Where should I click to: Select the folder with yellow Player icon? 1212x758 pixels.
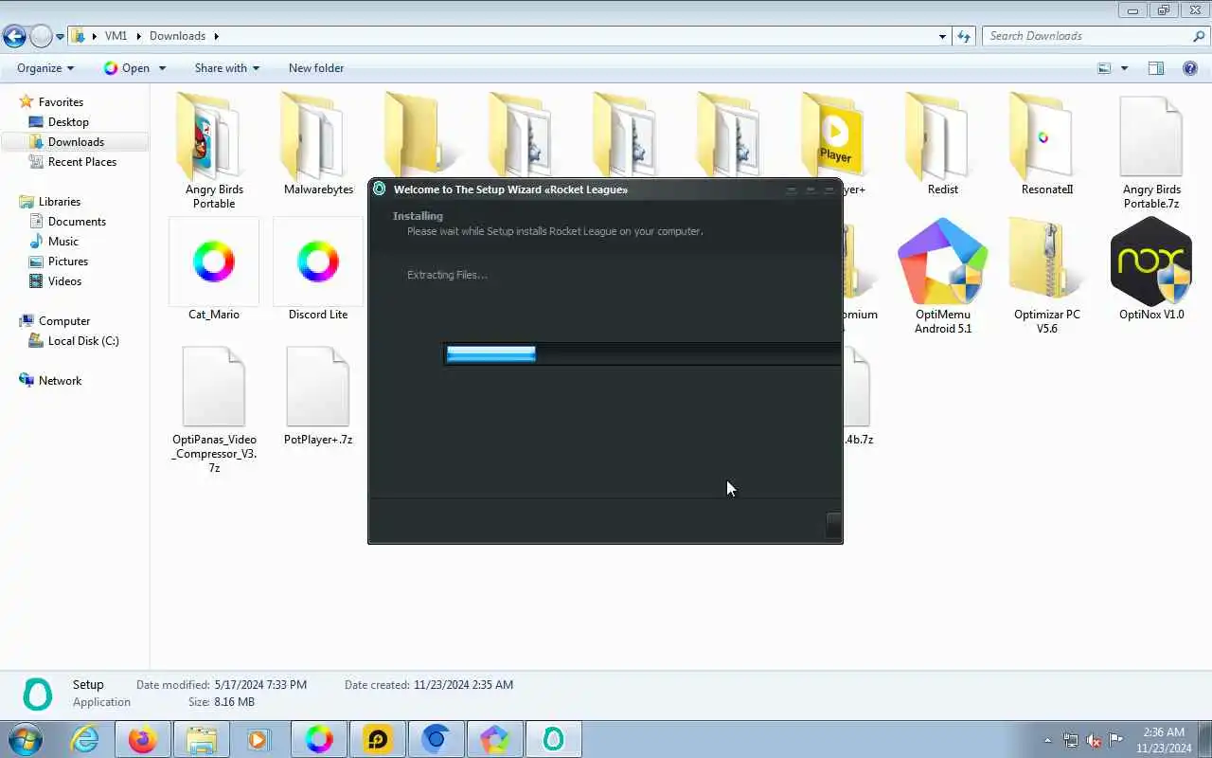click(833, 133)
